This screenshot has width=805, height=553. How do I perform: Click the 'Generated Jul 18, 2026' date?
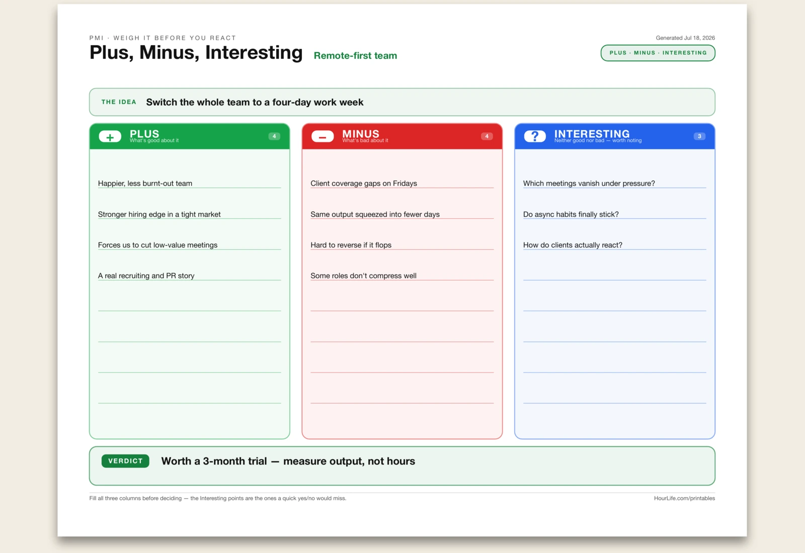point(685,38)
